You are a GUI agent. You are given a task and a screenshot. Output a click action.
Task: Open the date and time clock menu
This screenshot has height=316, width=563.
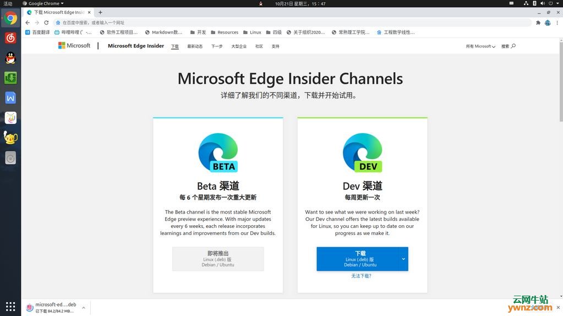300,4
